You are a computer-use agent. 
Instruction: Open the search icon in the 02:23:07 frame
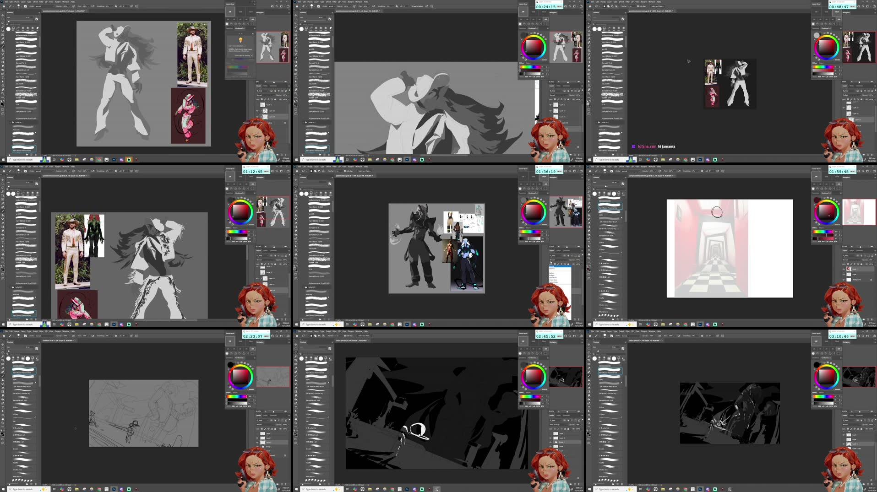point(277,336)
